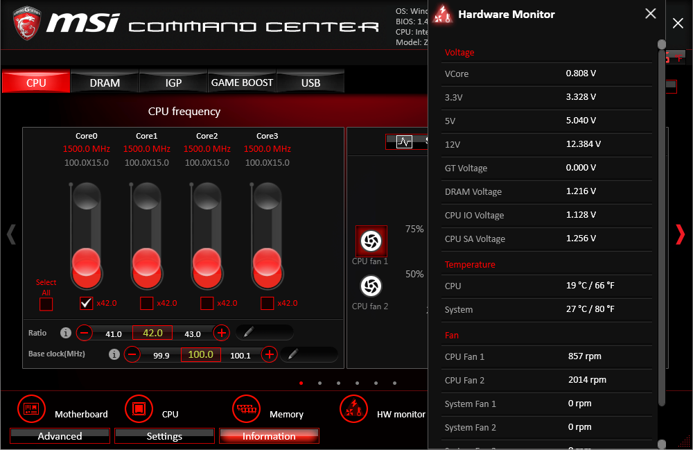Click the 100.0 base clock input field
The image size is (693, 450).
(201, 354)
